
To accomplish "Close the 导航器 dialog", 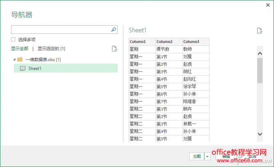I will click(x=268, y=5).
